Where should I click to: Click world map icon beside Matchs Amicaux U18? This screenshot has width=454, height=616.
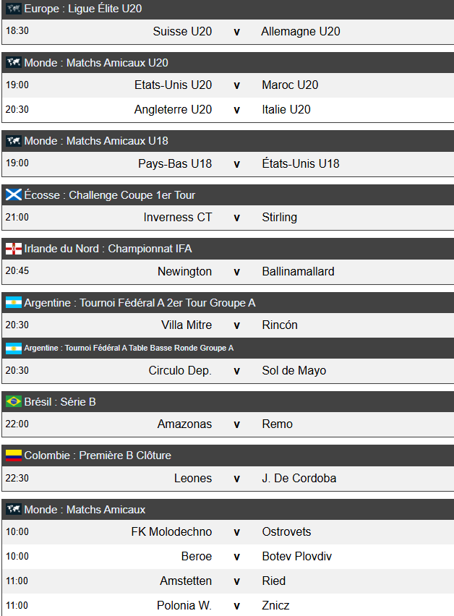click(13, 141)
